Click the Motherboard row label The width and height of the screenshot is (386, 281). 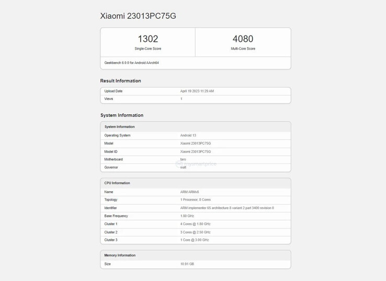point(113,159)
